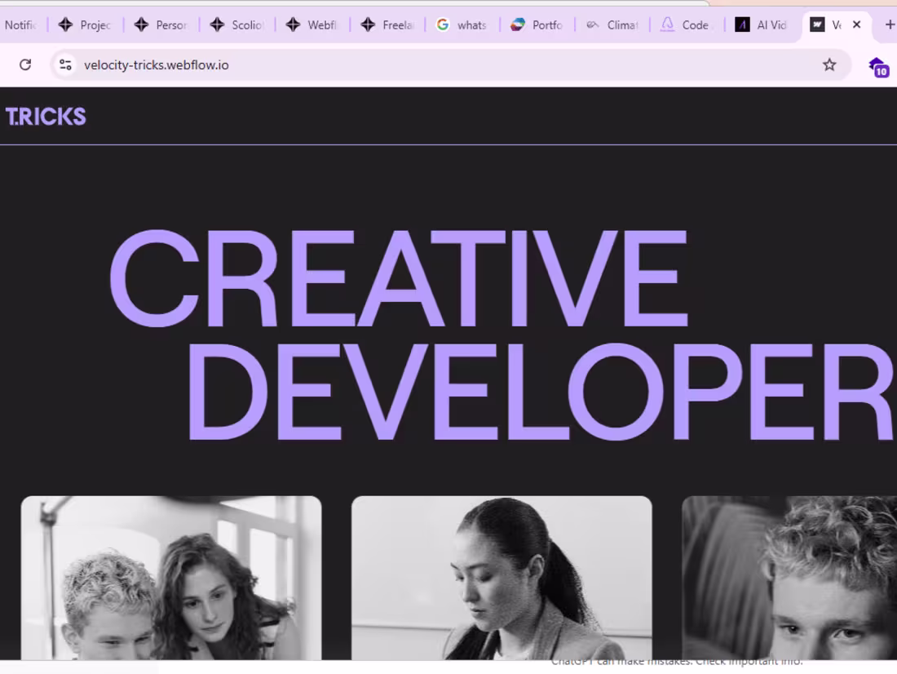
Task: Switch to the Climat tab
Action: [612, 25]
